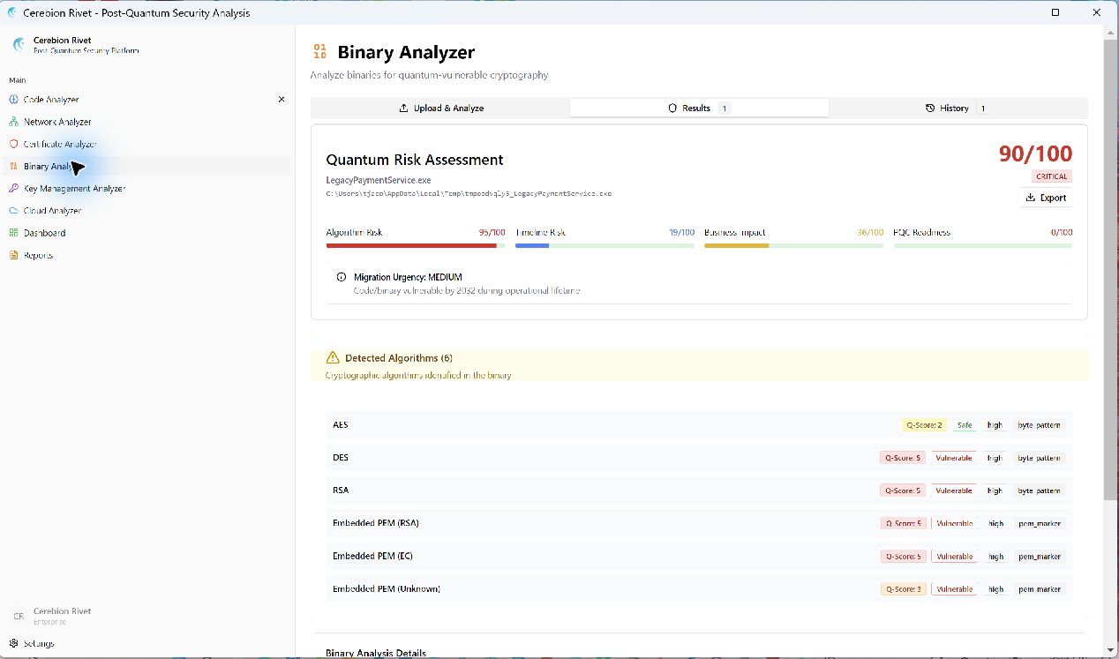Click the Embedded PEM (EC) row
This screenshot has width=1119, height=659.
click(699, 556)
